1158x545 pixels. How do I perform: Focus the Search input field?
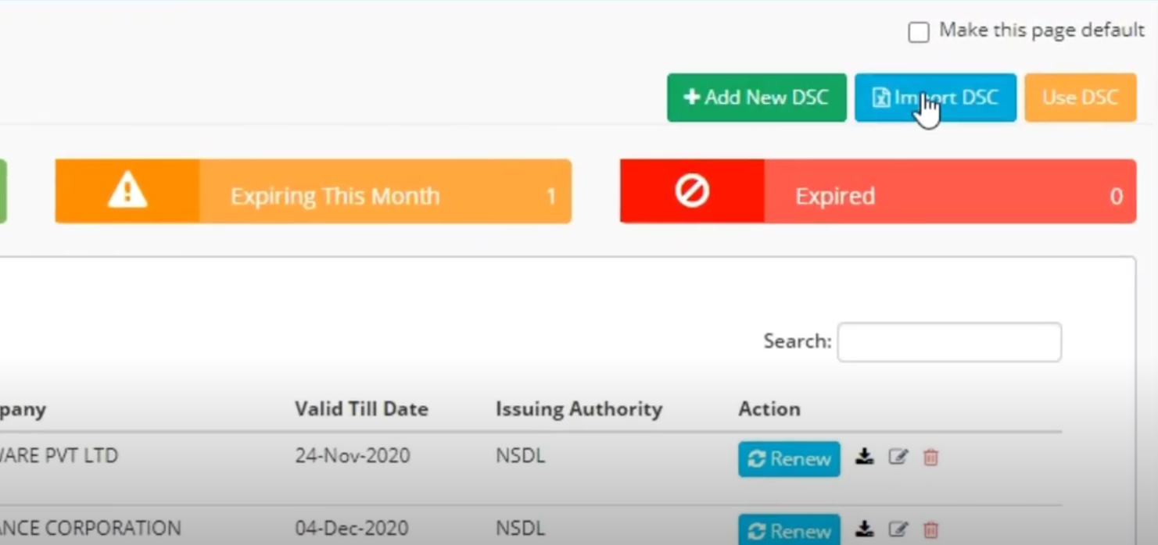949,342
